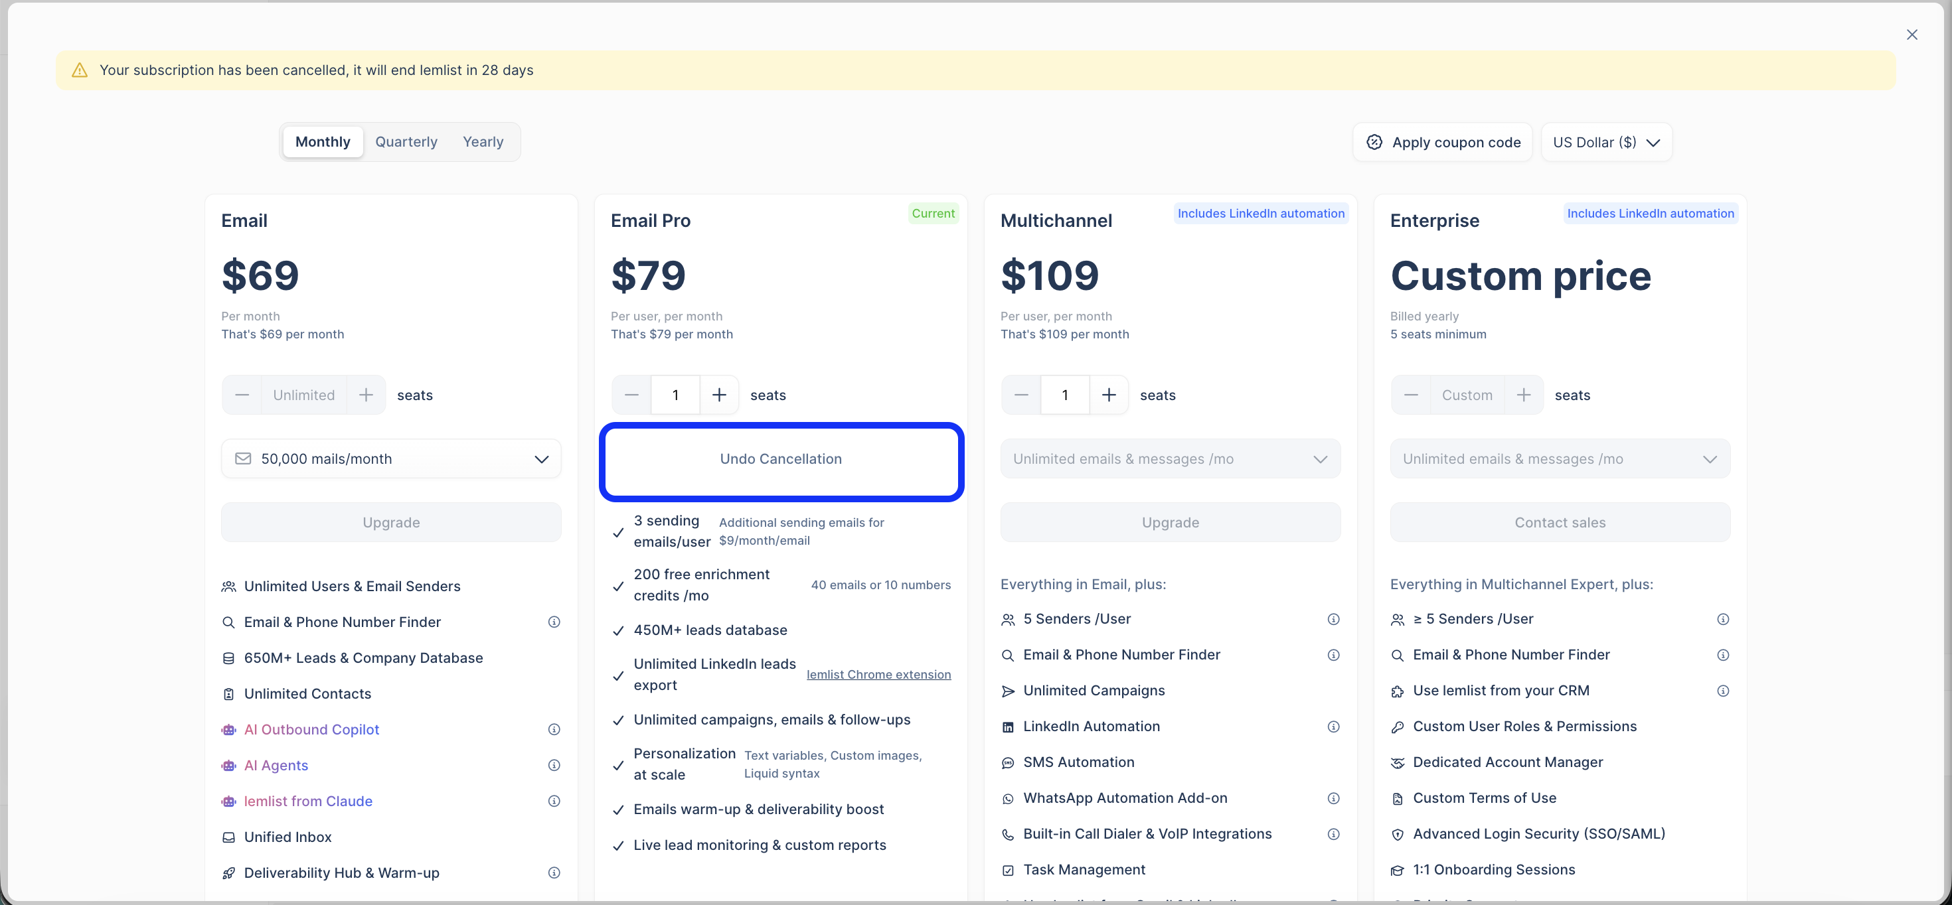Click the Email plan seats minus button
Screen dimensions: 1952x905
tap(242, 395)
